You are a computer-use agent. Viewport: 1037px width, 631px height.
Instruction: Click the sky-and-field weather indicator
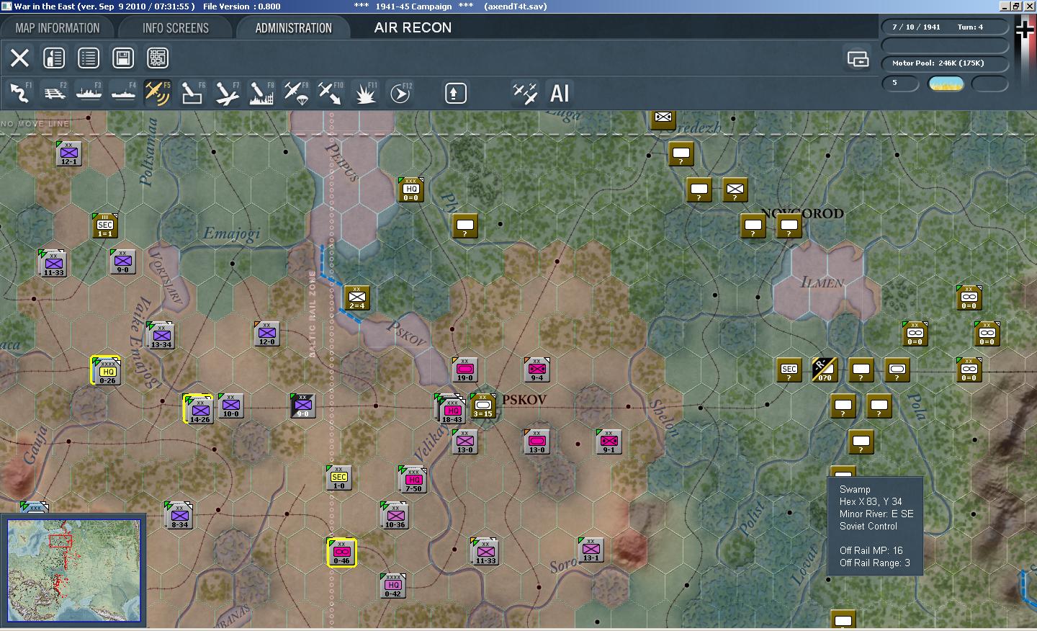tap(946, 84)
